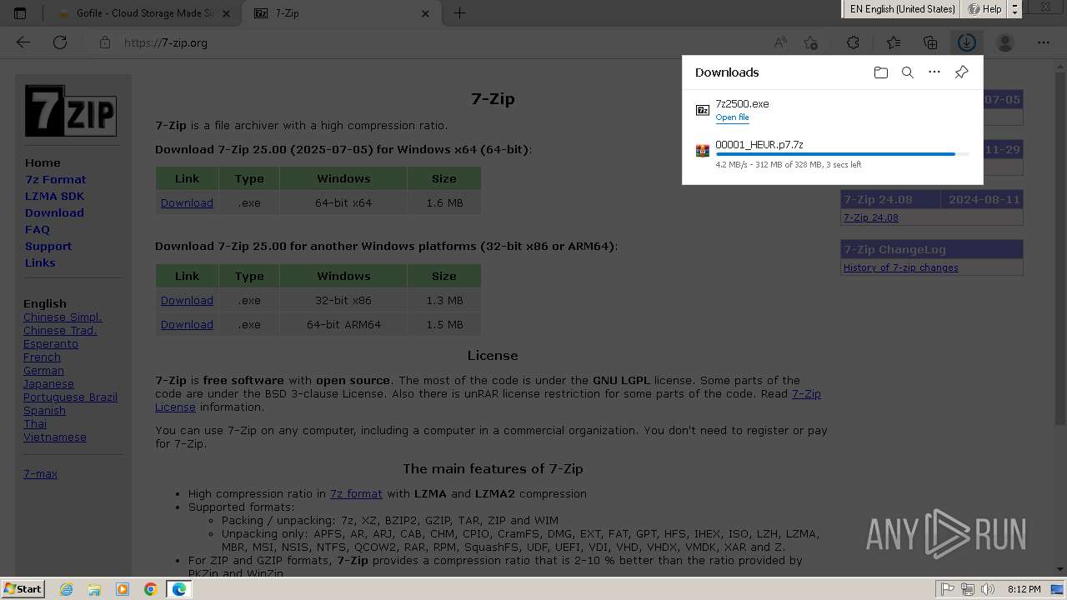Click the Read aloud icon
The width and height of the screenshot is (1067, 600).
click(780, 42)
